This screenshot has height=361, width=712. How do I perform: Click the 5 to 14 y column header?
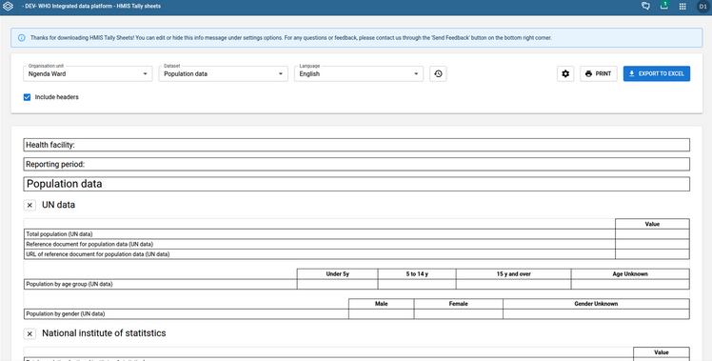coord(417,273)
